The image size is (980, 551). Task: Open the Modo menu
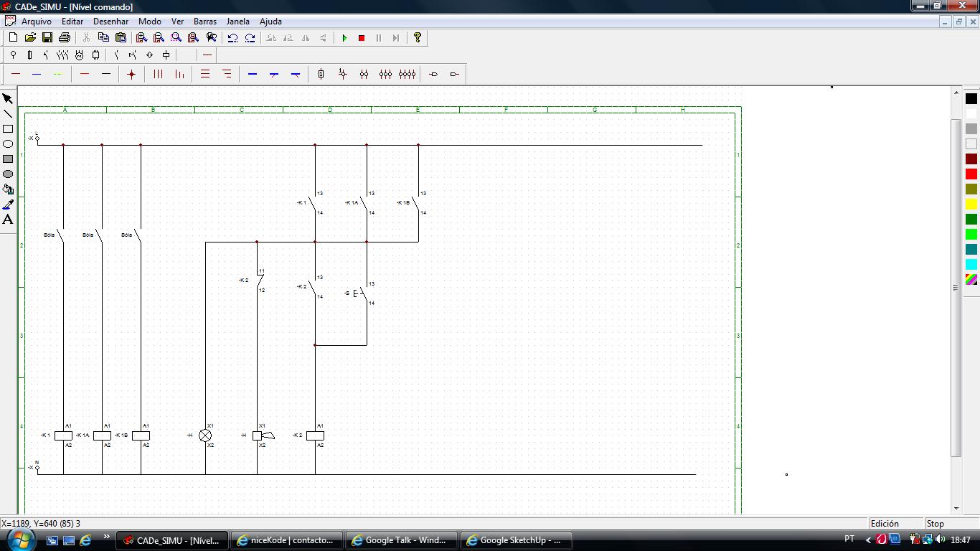click(x=149, y=22)
